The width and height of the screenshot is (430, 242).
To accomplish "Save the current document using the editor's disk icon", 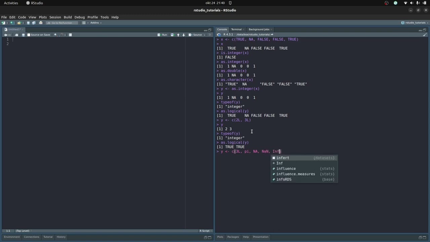I will [23, 35].
